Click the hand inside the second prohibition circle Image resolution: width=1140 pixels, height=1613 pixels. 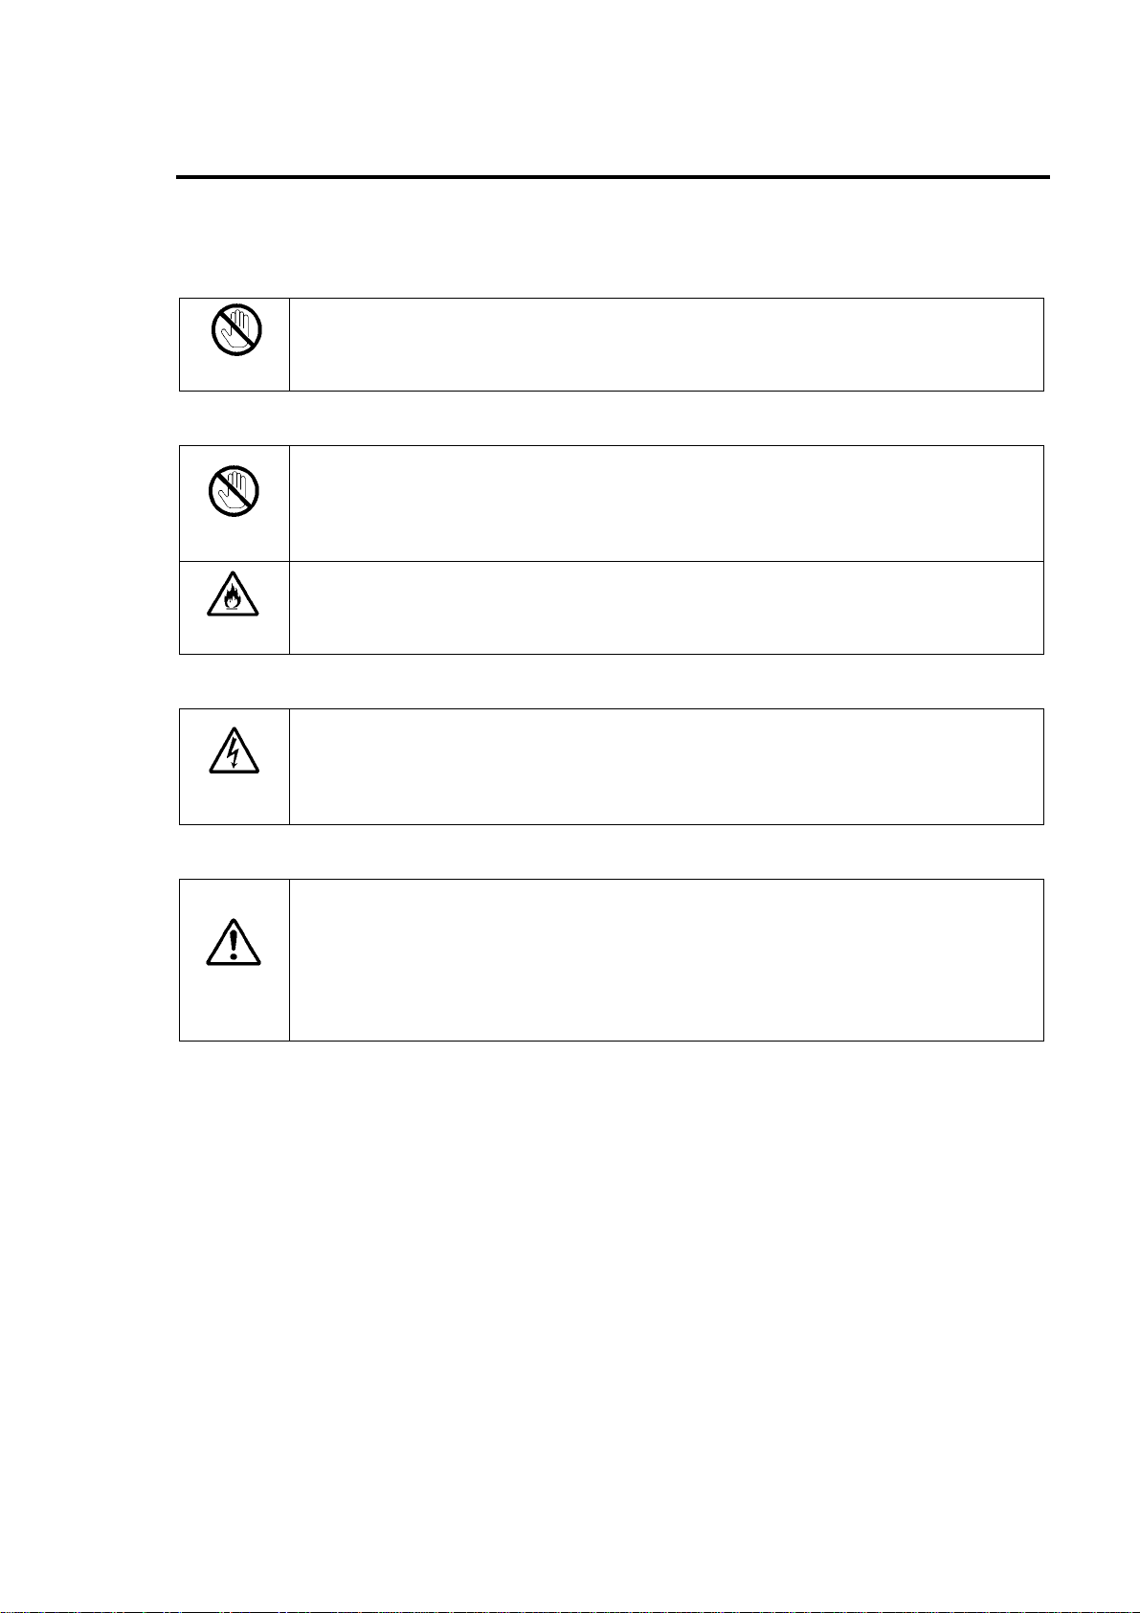pos(235,491)
